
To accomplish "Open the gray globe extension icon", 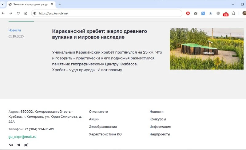I will (x=218, y=13).
